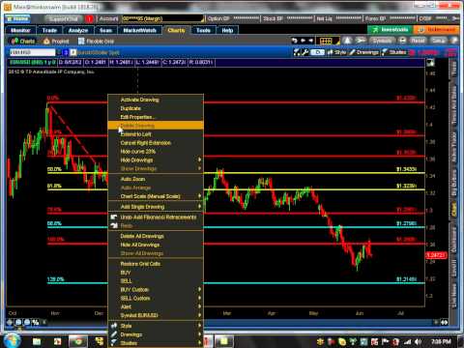This screenshot has width=464, height=348.
Task: Expand the Hide Drawings submenu
Action: pos(156,160)
